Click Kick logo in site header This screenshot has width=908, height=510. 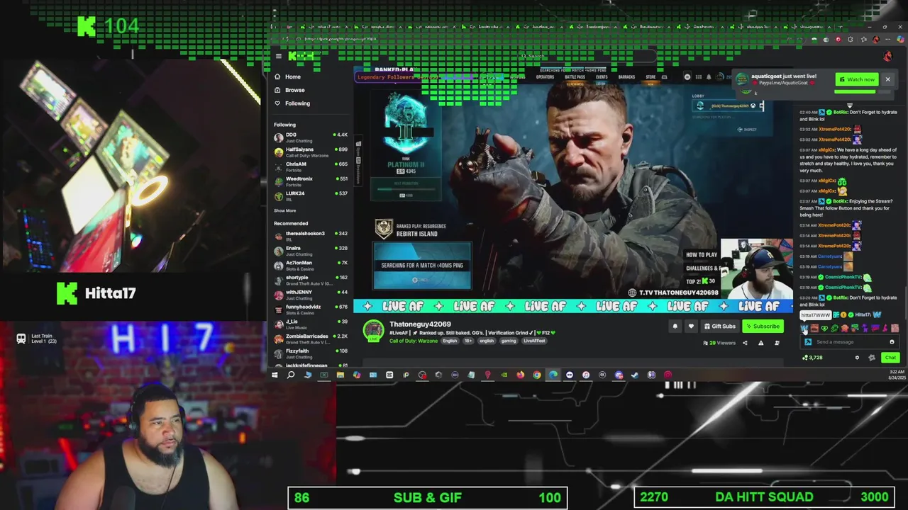pyautogui.click(x=301, y=56)
